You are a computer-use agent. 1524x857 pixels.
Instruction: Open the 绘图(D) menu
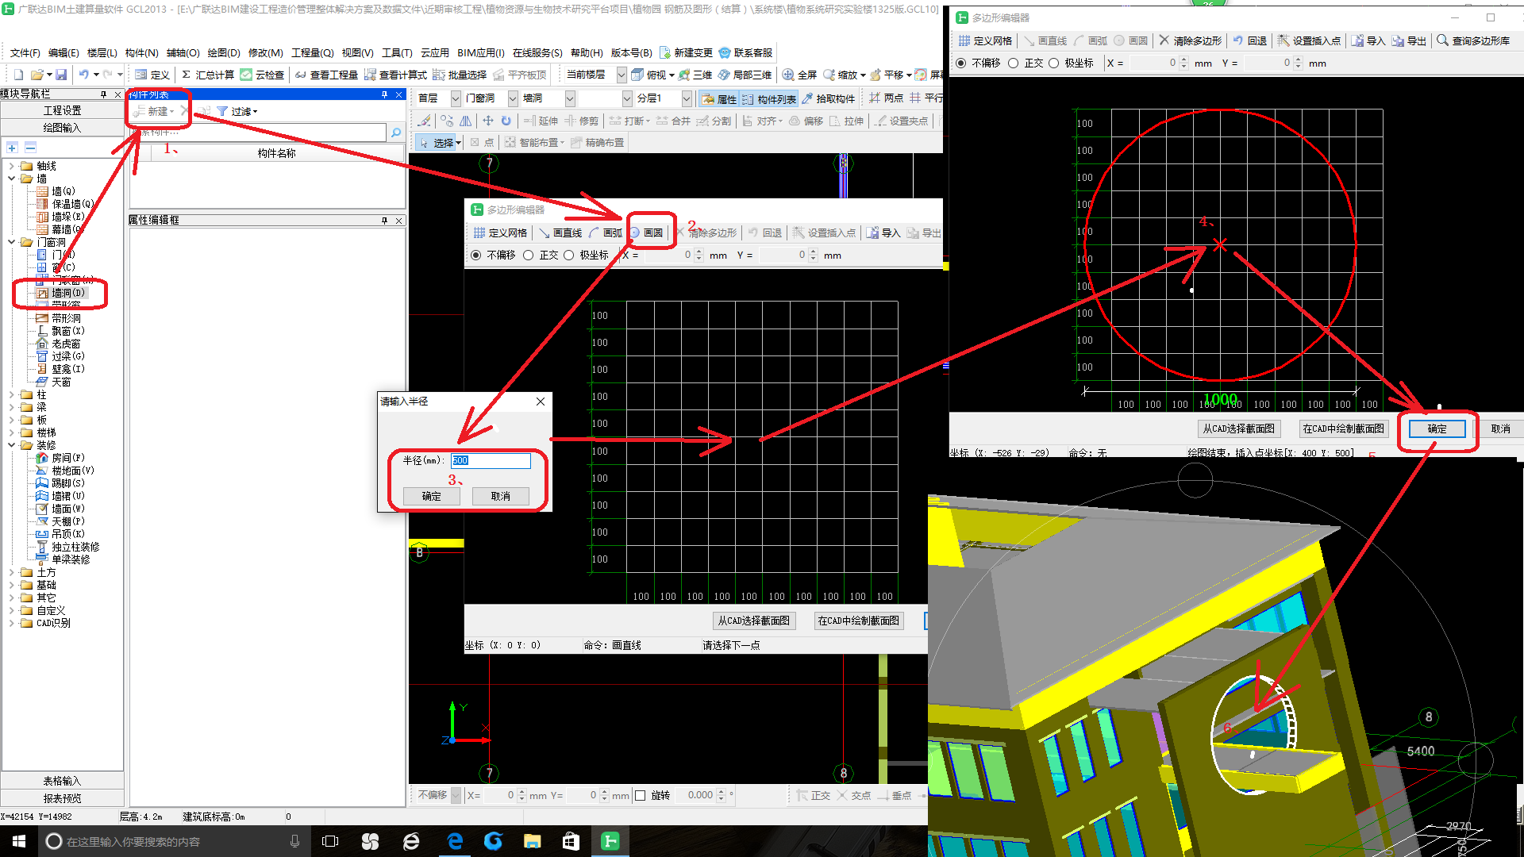pyautogui.click(x=224, y=52)
